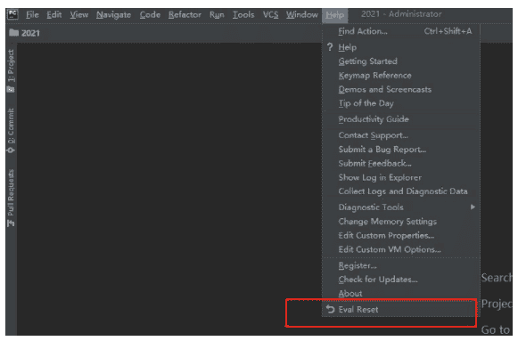Open the 0: Commit tool window
Image resolution: width=518 pixels, height=341 pixels.
pos(12,131)
